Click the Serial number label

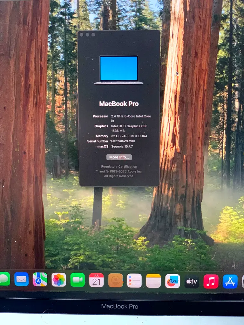coord(98,141)
